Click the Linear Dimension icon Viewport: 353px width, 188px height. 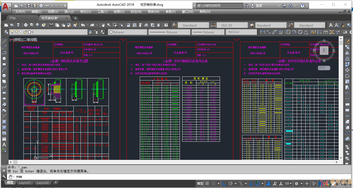click(263, 32)
